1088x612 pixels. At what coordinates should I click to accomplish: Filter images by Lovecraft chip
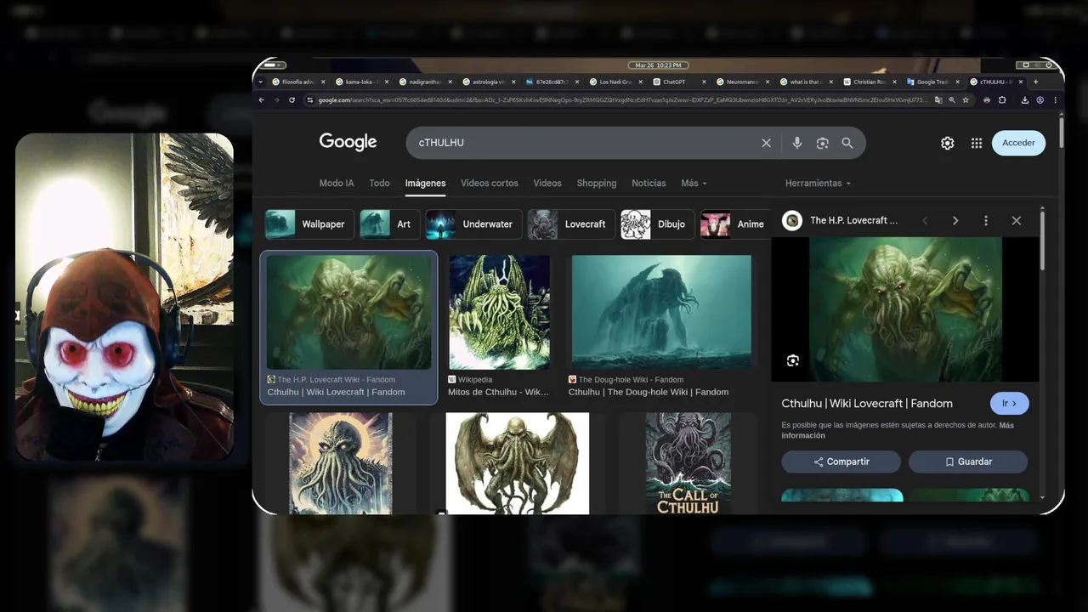571,224
